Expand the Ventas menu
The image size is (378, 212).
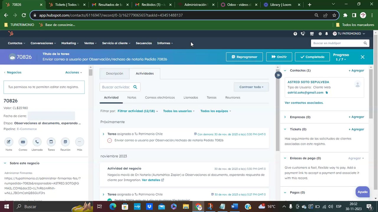click(90, 43)
